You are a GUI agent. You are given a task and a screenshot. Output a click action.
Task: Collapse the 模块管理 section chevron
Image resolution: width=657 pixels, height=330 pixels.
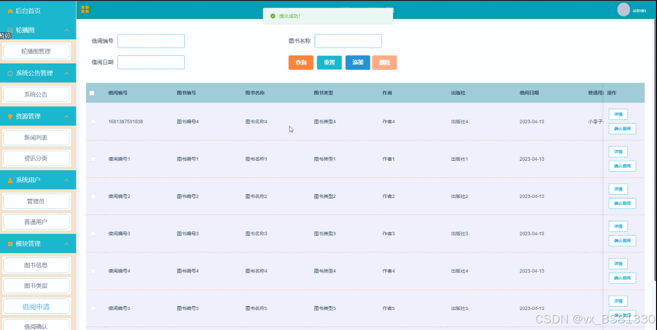click(66, 244)
